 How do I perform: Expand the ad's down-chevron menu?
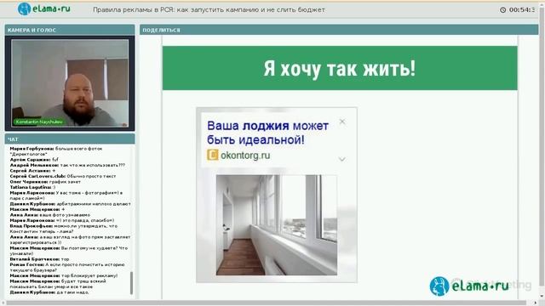click(x=342, y=159)
